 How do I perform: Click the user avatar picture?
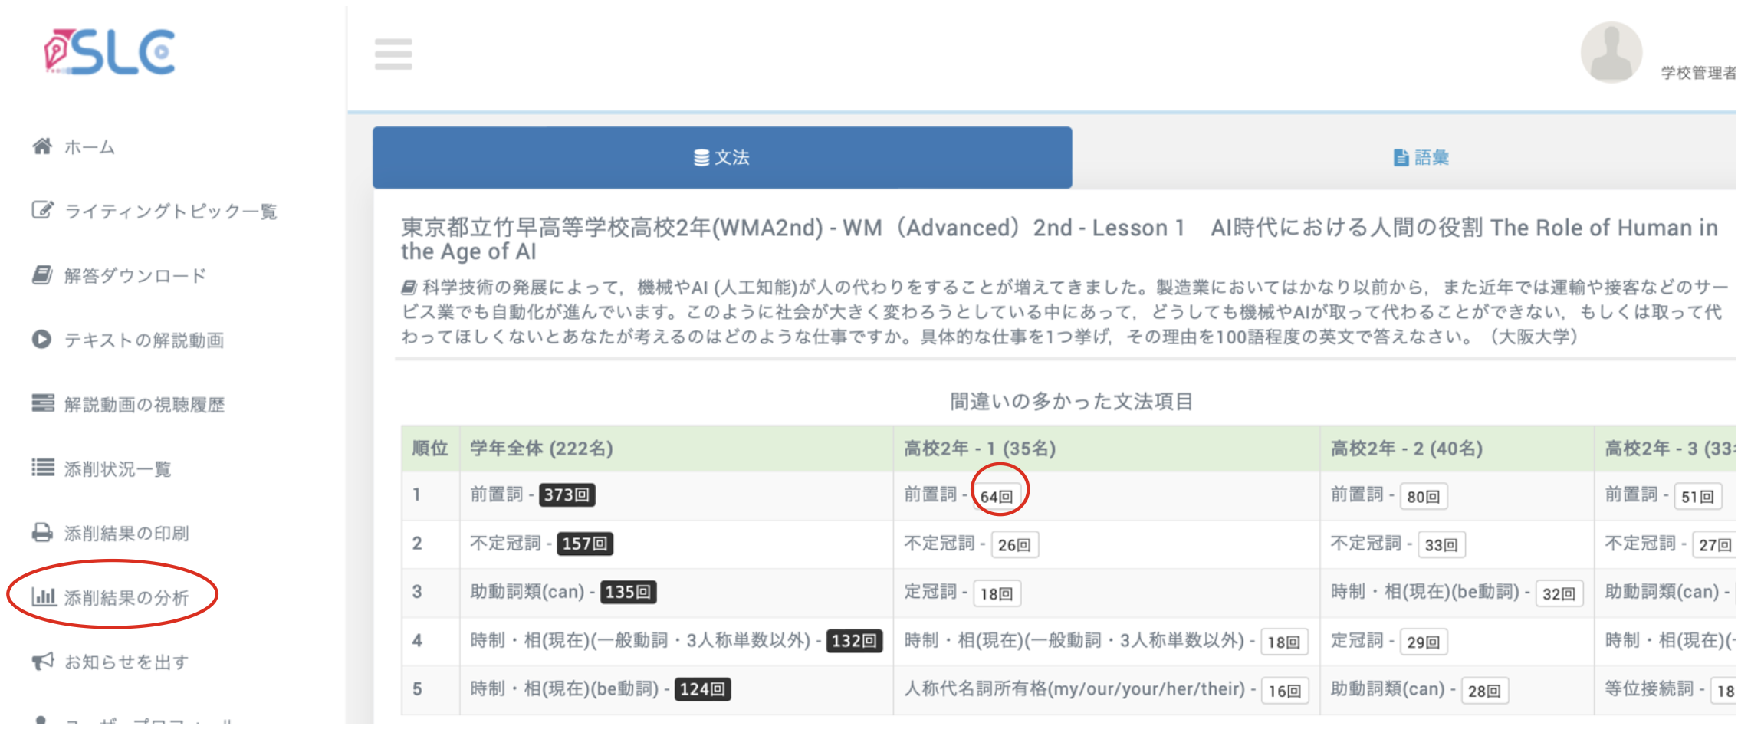point(1611,52)
